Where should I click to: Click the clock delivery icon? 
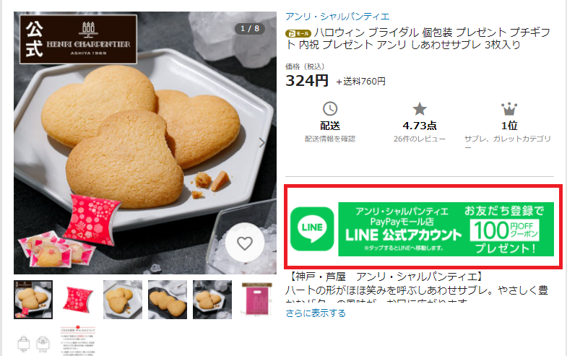(330, 109)
